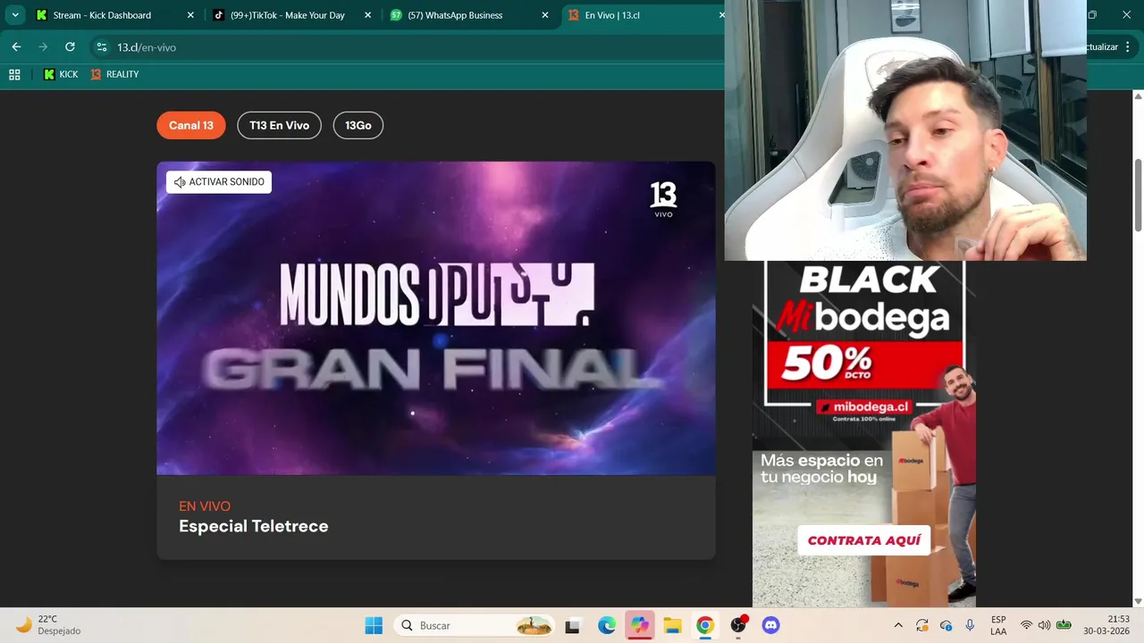Click the Actualizar browser update button
The width and height of the screenshot is (1144, 643).
[1108, 46]
